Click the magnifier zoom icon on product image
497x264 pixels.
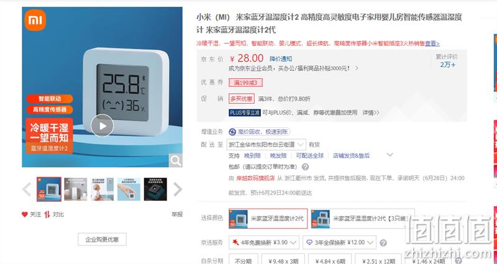[x=175, y=160]
